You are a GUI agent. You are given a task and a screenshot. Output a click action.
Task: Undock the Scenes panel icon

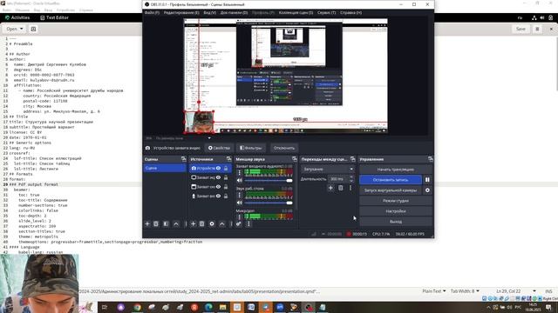[183, 159]
